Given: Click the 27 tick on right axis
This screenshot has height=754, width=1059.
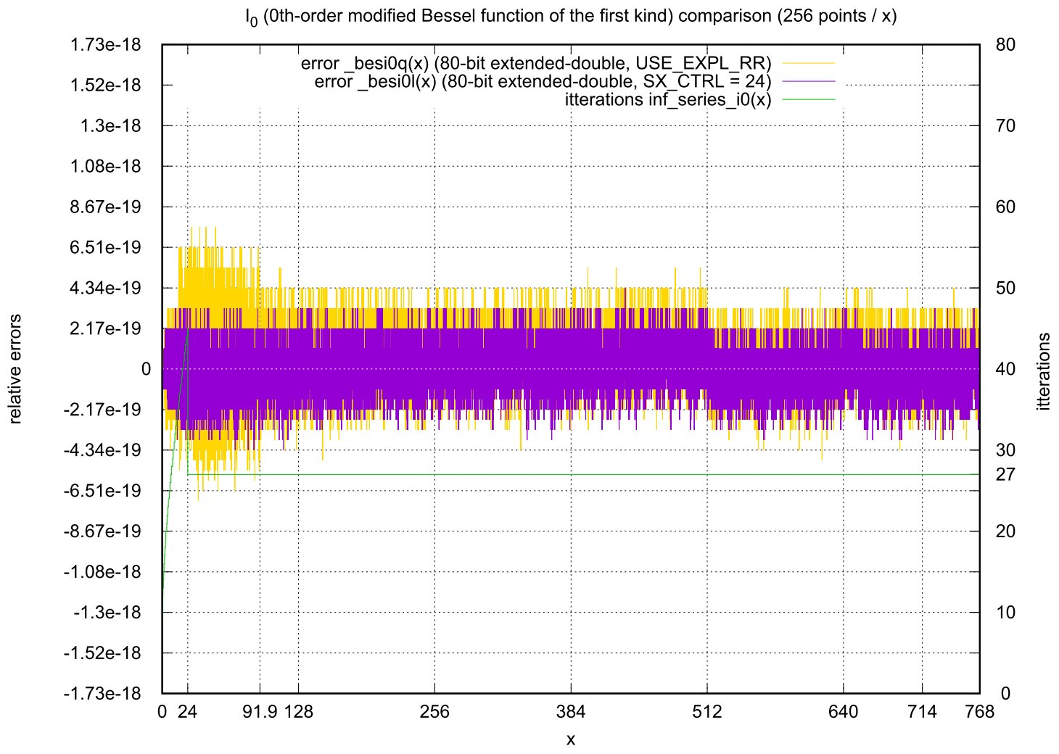Looking at the screenshot, I should 1005,474.
